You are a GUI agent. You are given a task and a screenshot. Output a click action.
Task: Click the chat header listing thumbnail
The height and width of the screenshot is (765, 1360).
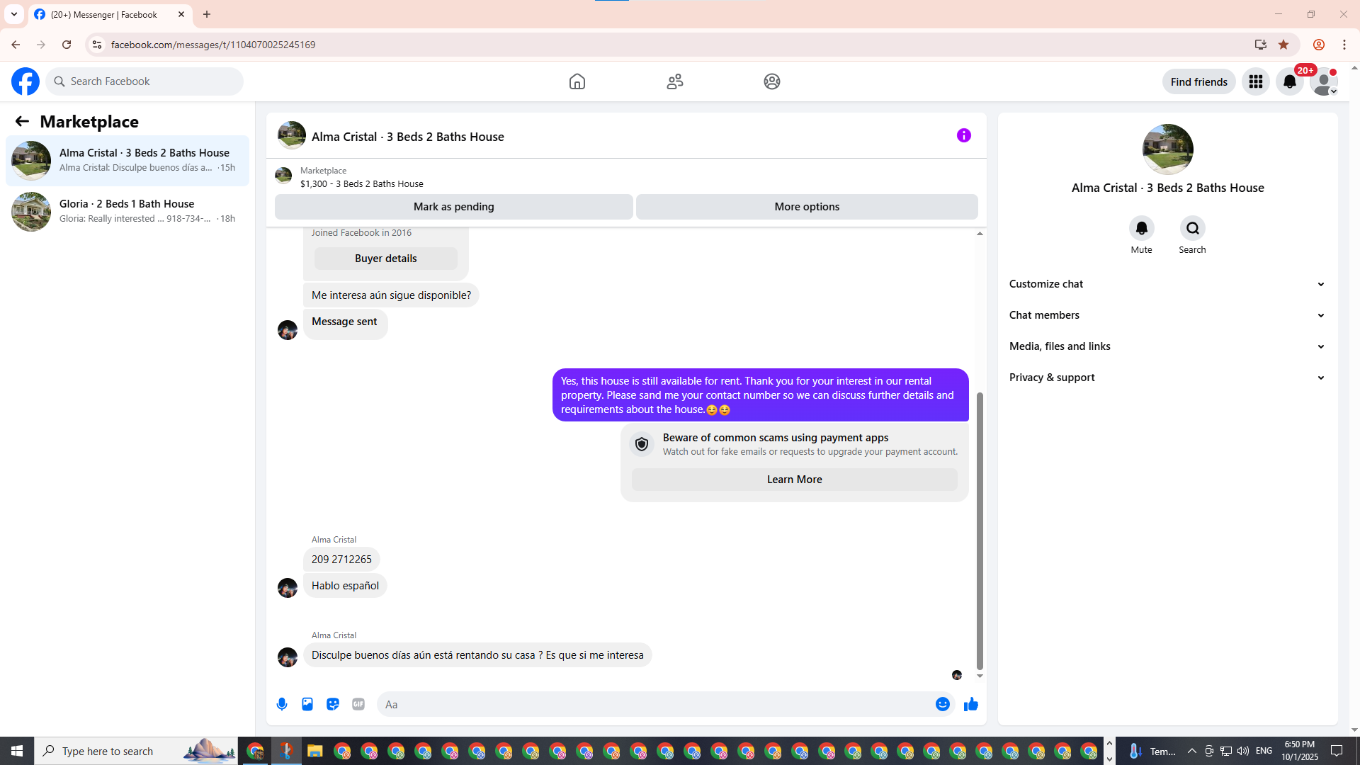point(291,135)
